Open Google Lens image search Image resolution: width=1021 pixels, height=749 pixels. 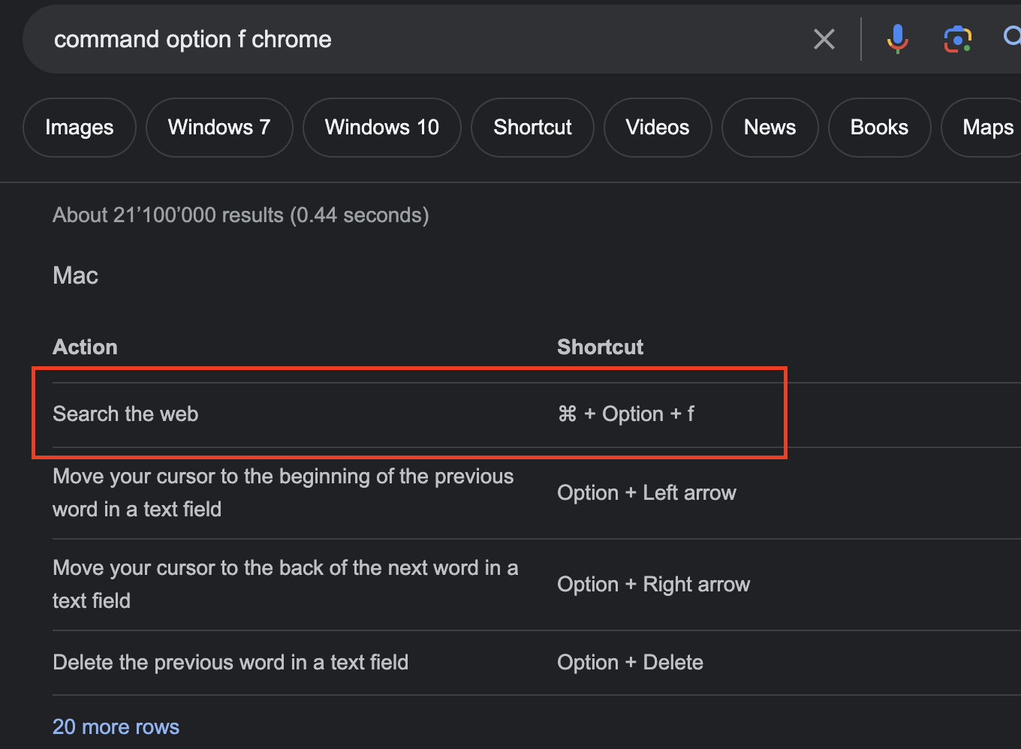point(957,38)
